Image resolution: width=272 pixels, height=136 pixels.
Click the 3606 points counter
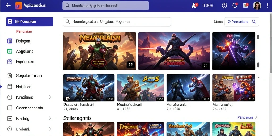pos(207,6)
